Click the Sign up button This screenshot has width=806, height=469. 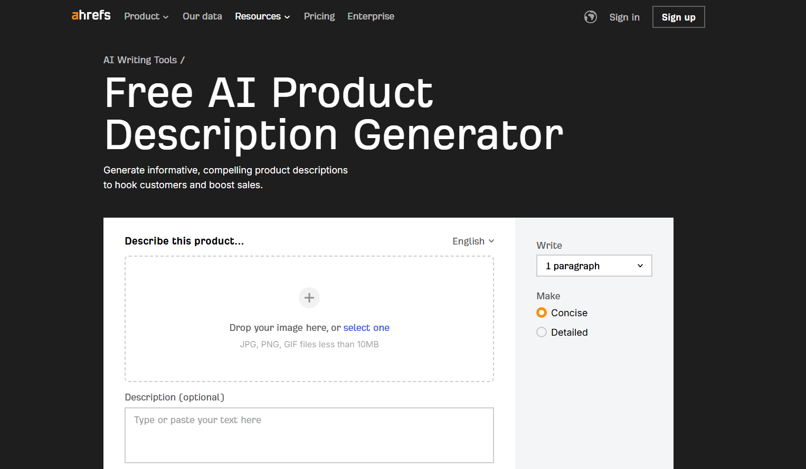[678, 17]
